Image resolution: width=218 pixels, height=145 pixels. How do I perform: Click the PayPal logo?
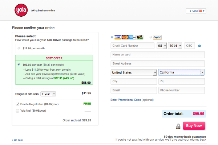[157, 37]
